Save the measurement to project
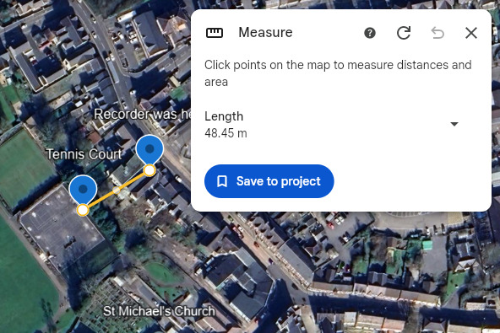 pyautogui.click(x=269, y=181)
